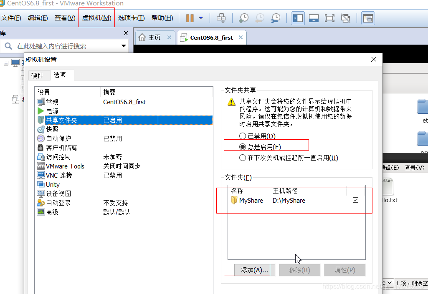Viewport: 428px width, 294px height.
Task: Select the 总是启用(E) radio button
Action: [242, 147]
